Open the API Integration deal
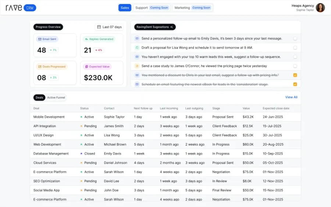This screenshot has width=331, height=207. [45, 126]
